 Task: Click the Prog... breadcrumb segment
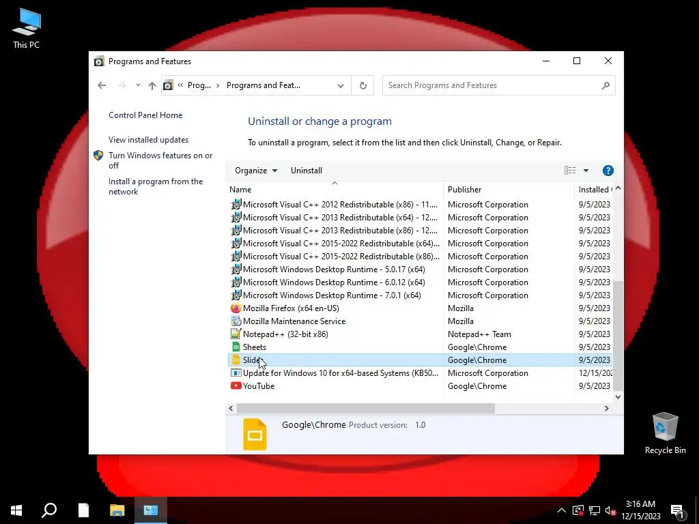click(199, 85)
